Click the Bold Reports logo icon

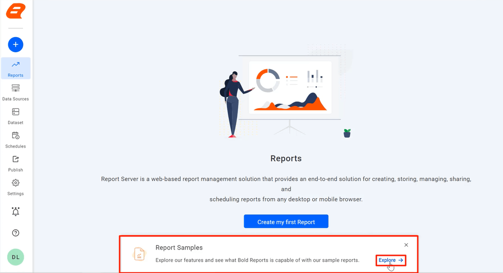tap(15, 10)
